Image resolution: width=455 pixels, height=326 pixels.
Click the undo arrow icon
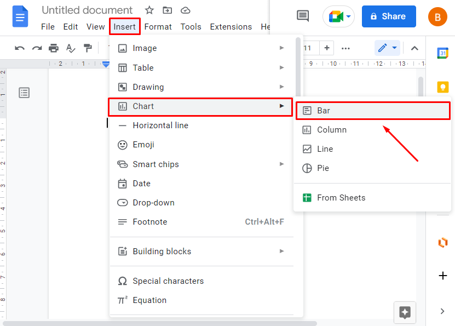[20, 48]
